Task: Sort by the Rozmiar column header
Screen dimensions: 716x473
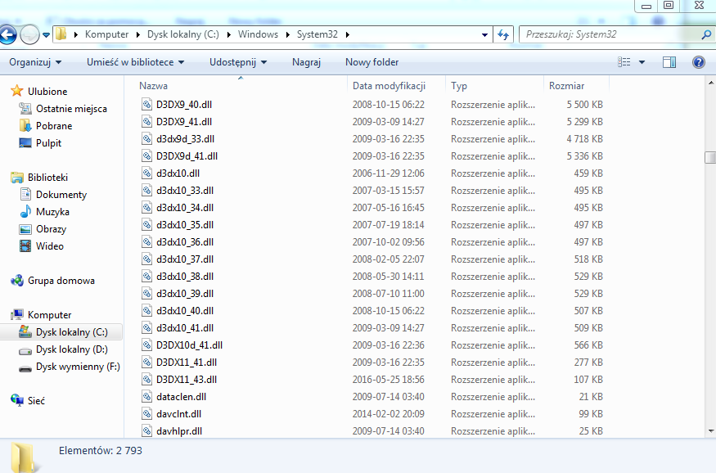Action: click(576, 86)
